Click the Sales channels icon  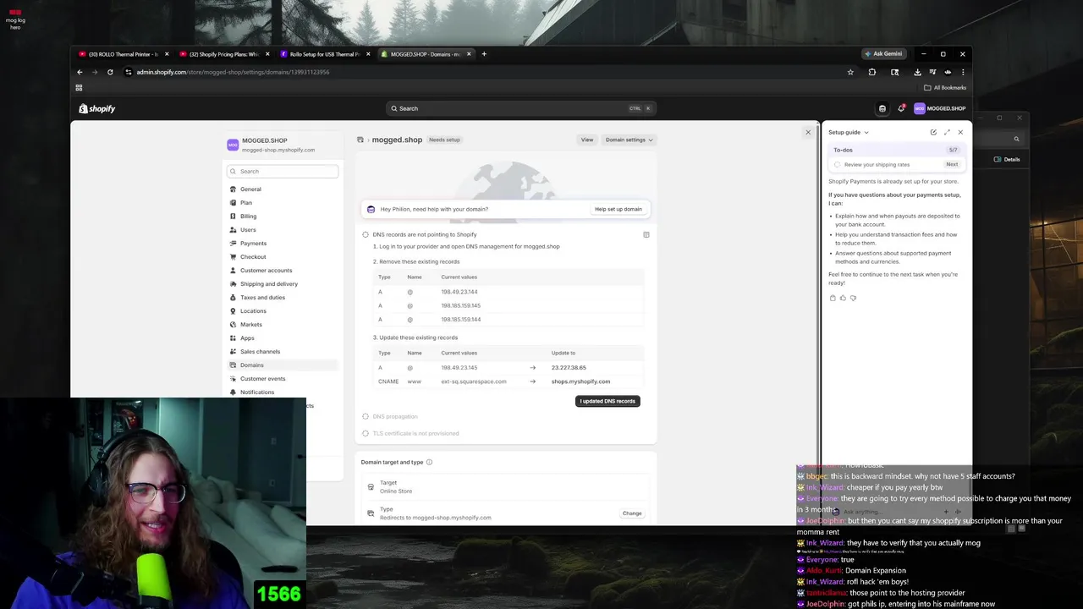pos(233,352)
